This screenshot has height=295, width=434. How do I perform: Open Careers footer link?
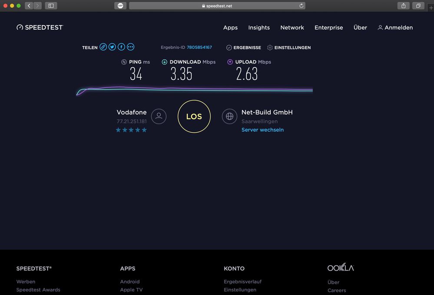click(337, 290)
